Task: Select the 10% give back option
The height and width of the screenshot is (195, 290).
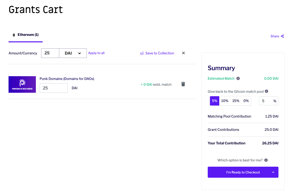Action: pos(225,101)
